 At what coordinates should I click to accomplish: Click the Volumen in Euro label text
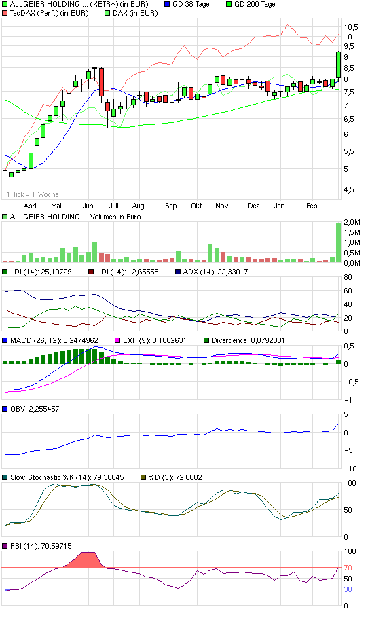[x=115, y=217]
